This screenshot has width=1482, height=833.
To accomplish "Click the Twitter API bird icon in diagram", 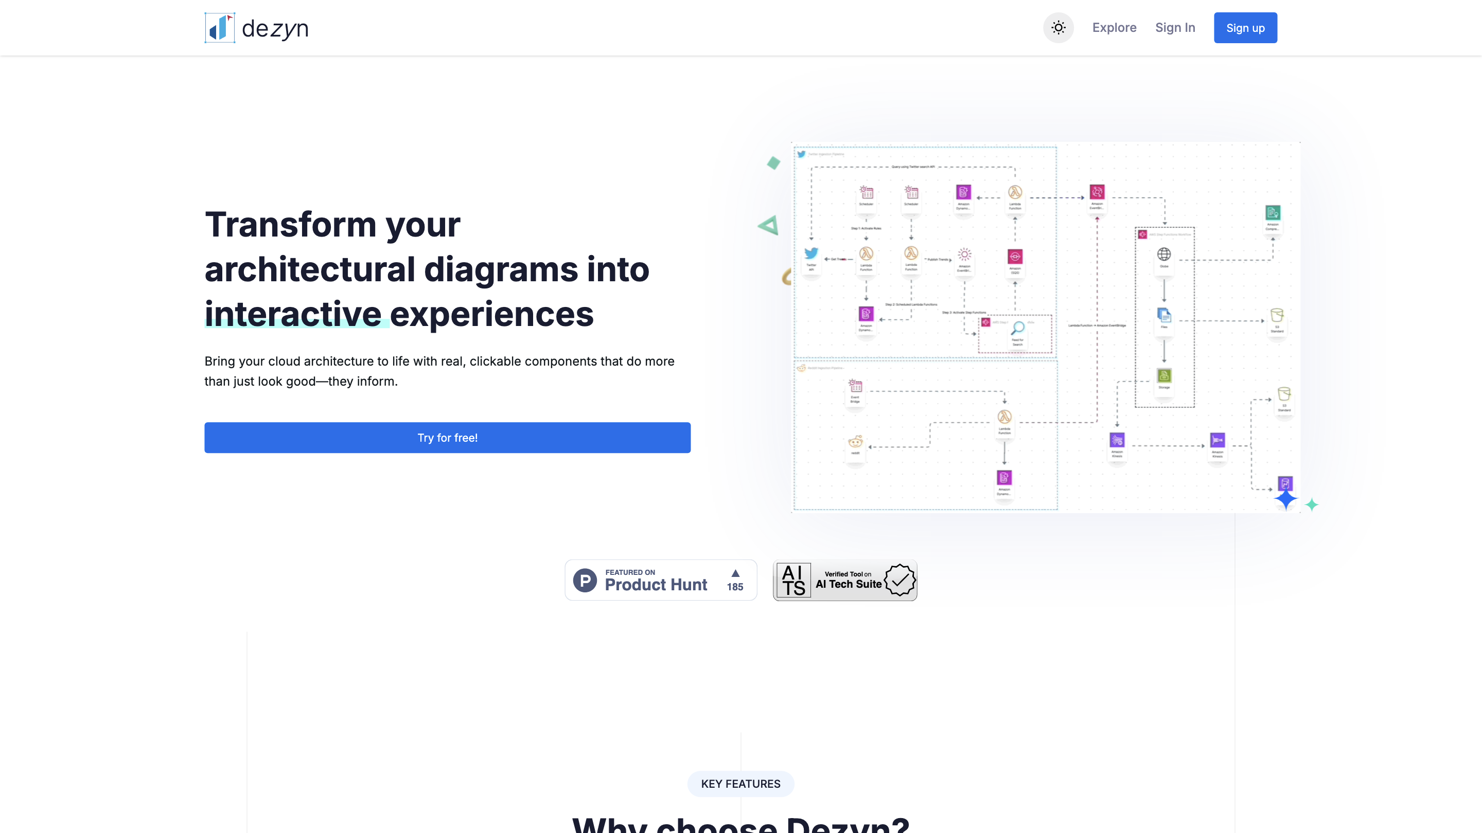I will click(x=811, y=253).
